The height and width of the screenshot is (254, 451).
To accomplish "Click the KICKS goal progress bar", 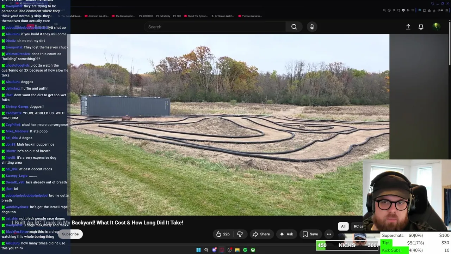I will [347, 245].
